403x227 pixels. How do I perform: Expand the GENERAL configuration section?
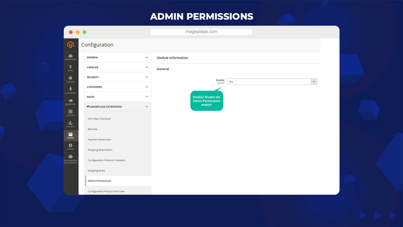tap(117, 57)
